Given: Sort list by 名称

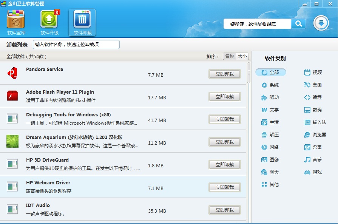Looking at the screenshot, I should click(229, 56).
